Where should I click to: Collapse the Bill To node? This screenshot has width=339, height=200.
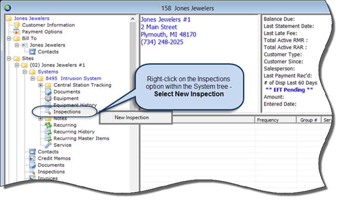[9, 39]
